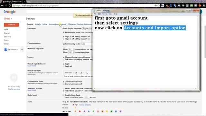
Task: Open send cancellation period dropdown
Action: click(87, 97)
